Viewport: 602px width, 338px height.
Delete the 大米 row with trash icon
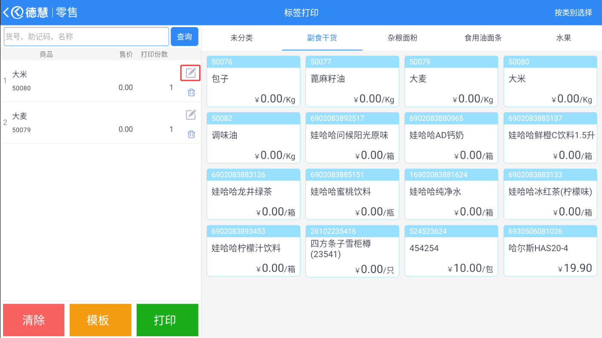(191, 92)
